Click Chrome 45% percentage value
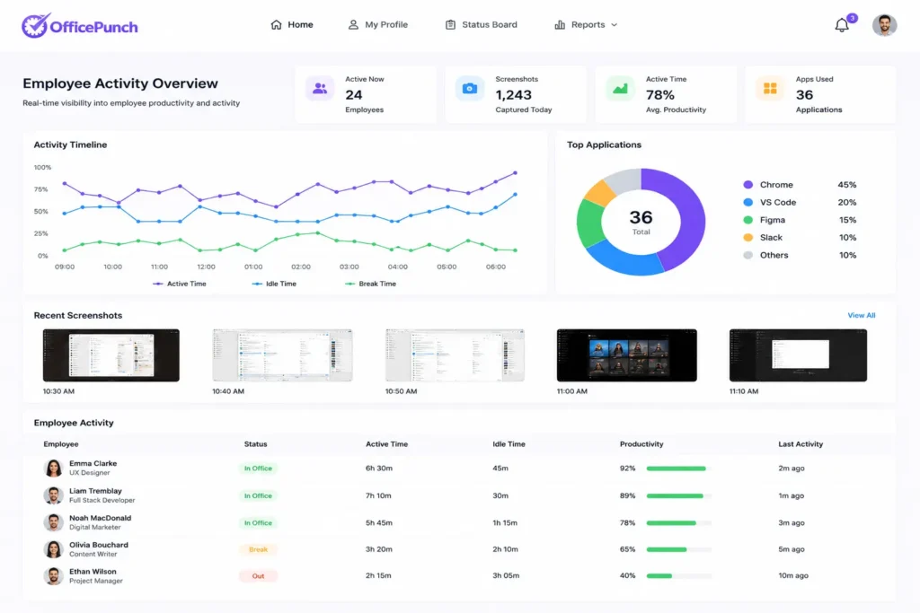The image size is (920, 613). click(846, 185)
